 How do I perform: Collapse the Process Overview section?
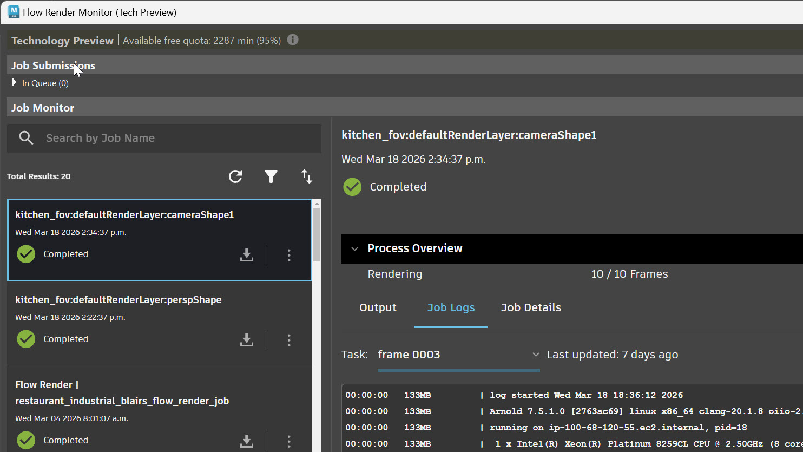355,248
